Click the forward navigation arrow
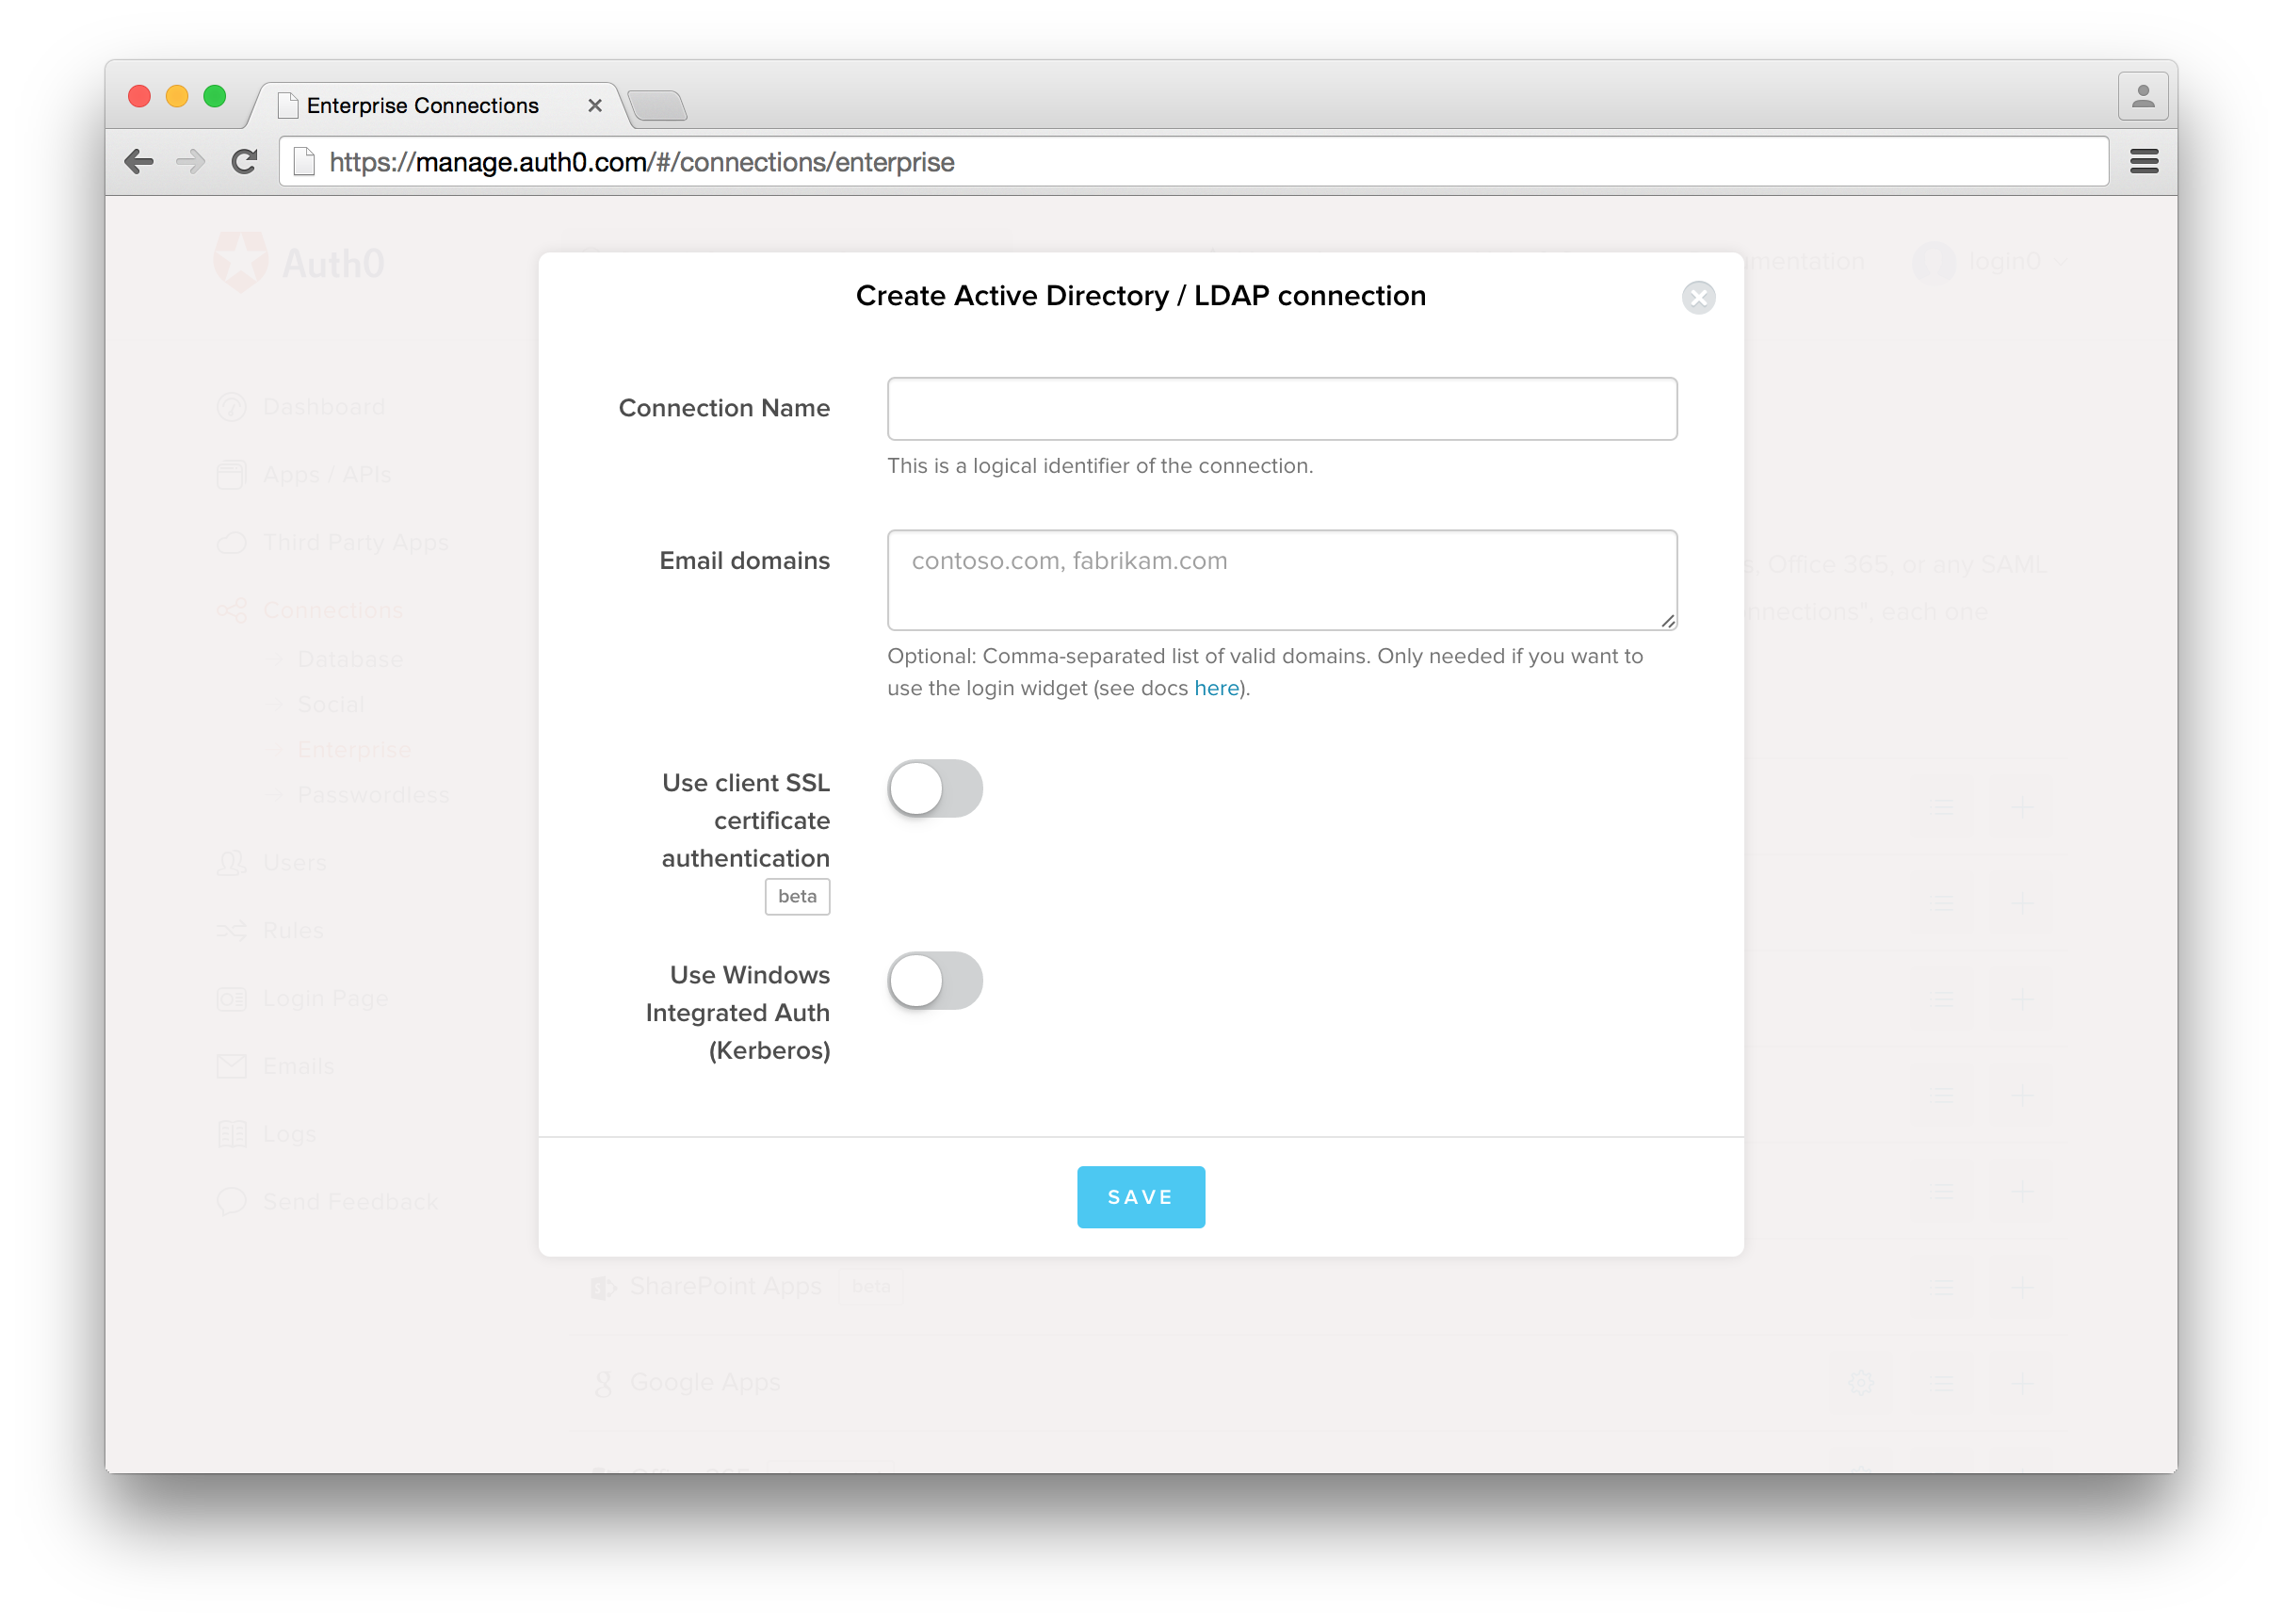The image size is (2283, 1624). pos(190,161)
